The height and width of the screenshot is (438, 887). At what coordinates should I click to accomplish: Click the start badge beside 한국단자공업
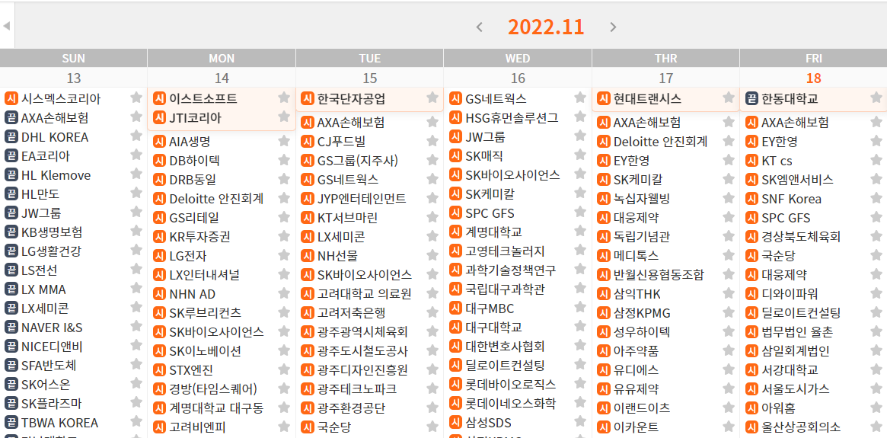(307, 98)
